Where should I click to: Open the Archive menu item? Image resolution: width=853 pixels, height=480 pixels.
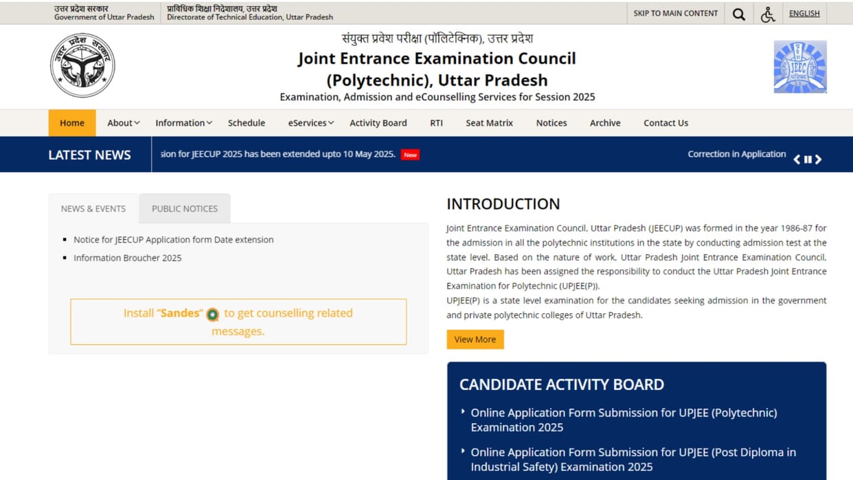[605, 123]
